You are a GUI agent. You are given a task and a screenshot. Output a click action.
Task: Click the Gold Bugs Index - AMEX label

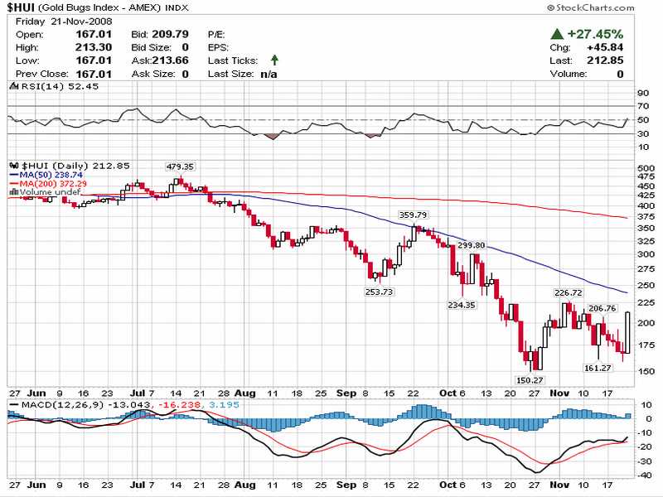99,7
